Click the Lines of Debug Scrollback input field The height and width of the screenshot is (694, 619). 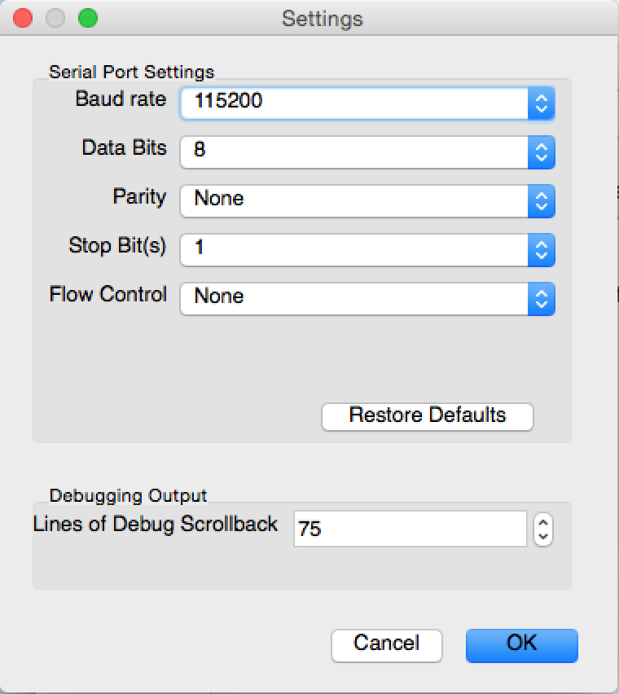pos(407,528)
